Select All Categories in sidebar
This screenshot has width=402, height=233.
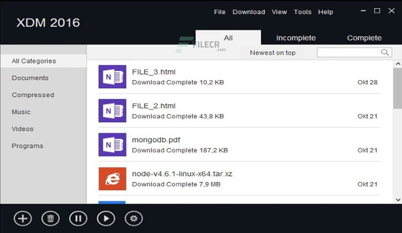tap(43, 61)
